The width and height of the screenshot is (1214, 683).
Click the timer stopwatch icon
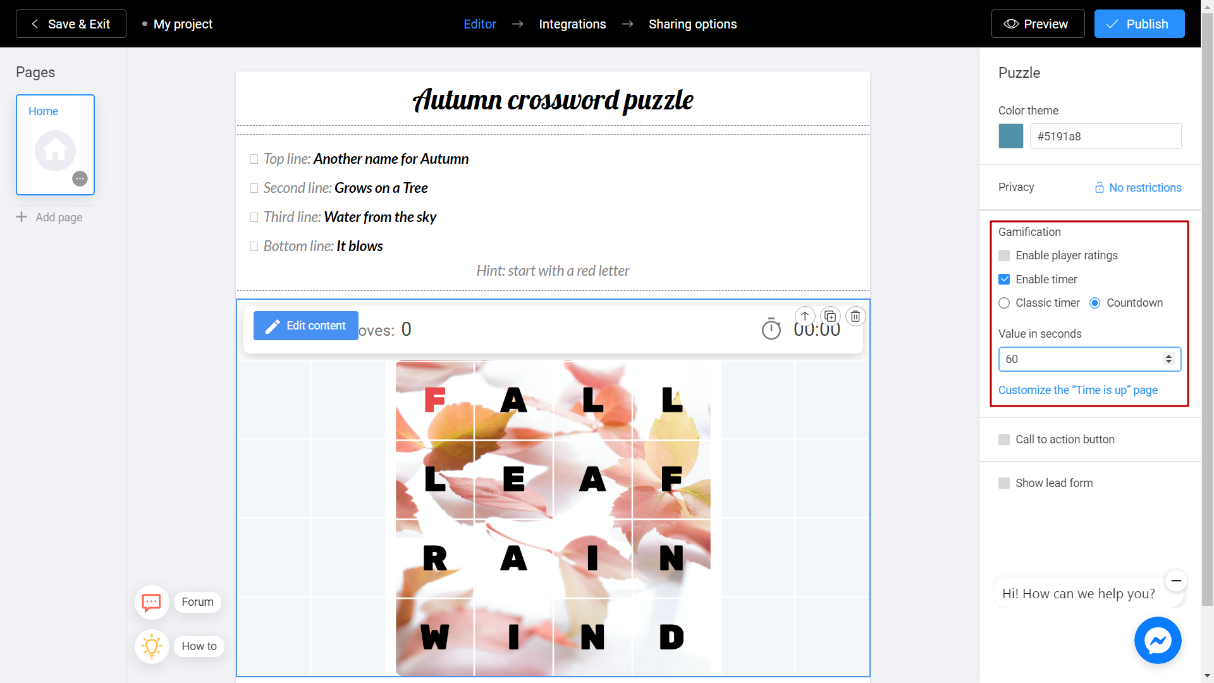[770, 329]
